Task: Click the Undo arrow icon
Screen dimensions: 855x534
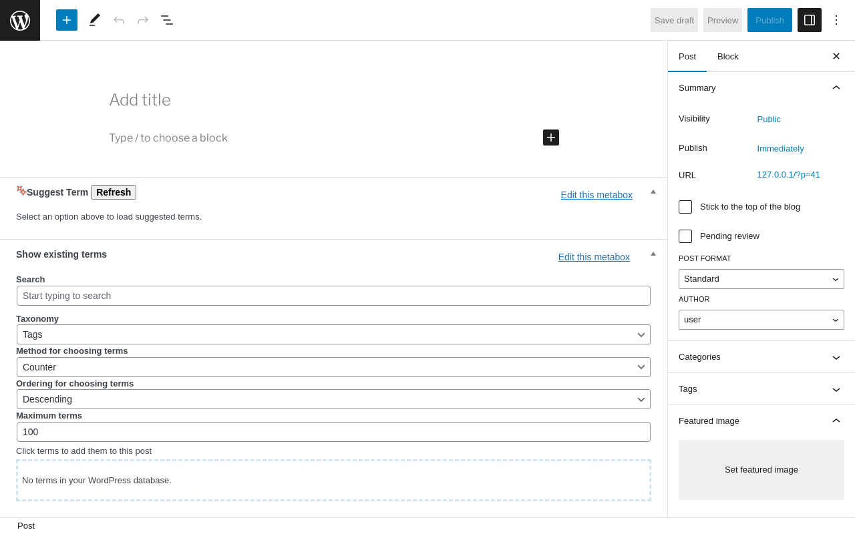Action: pyautogui.click(x=119, y=20)
